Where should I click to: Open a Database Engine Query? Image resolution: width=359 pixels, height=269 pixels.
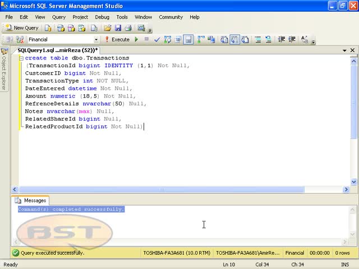(x=48, y=28)
